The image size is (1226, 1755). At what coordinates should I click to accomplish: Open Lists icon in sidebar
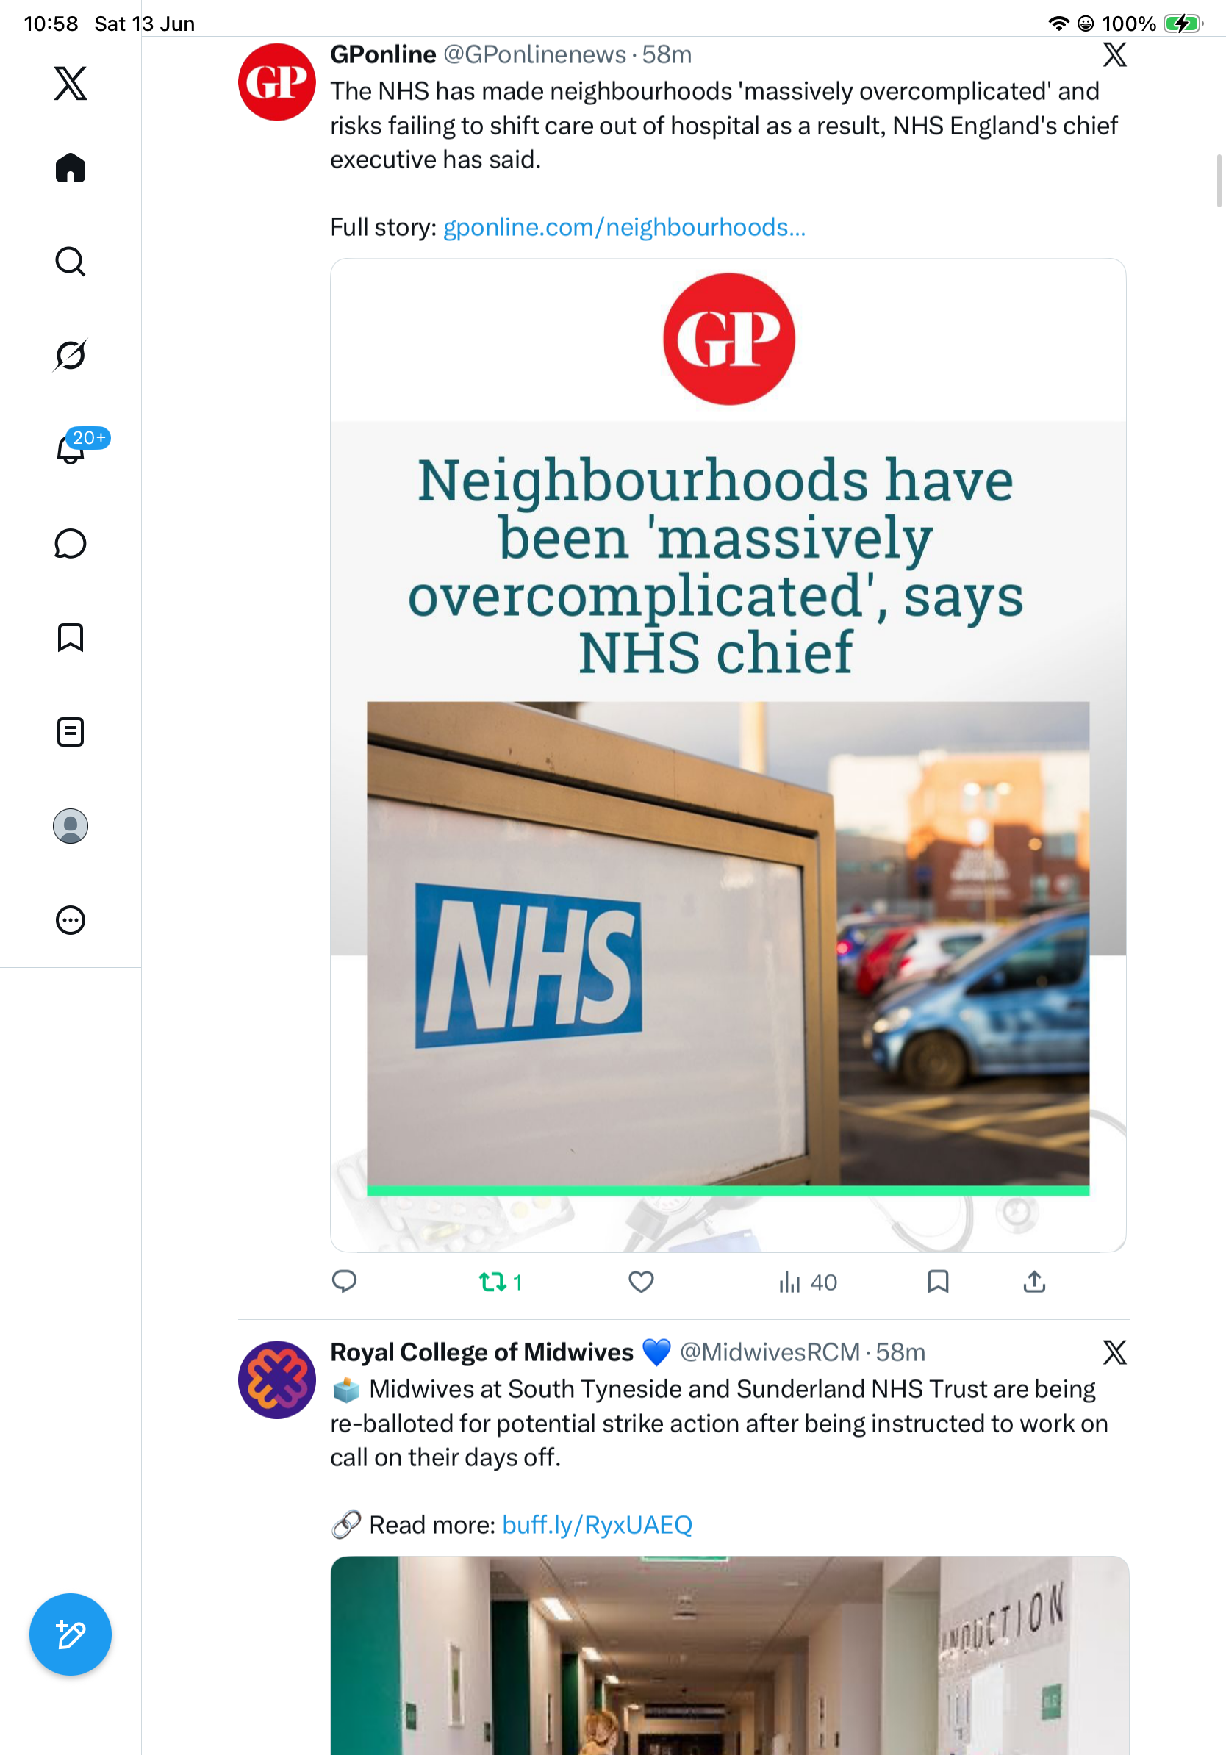click(71, 732)
